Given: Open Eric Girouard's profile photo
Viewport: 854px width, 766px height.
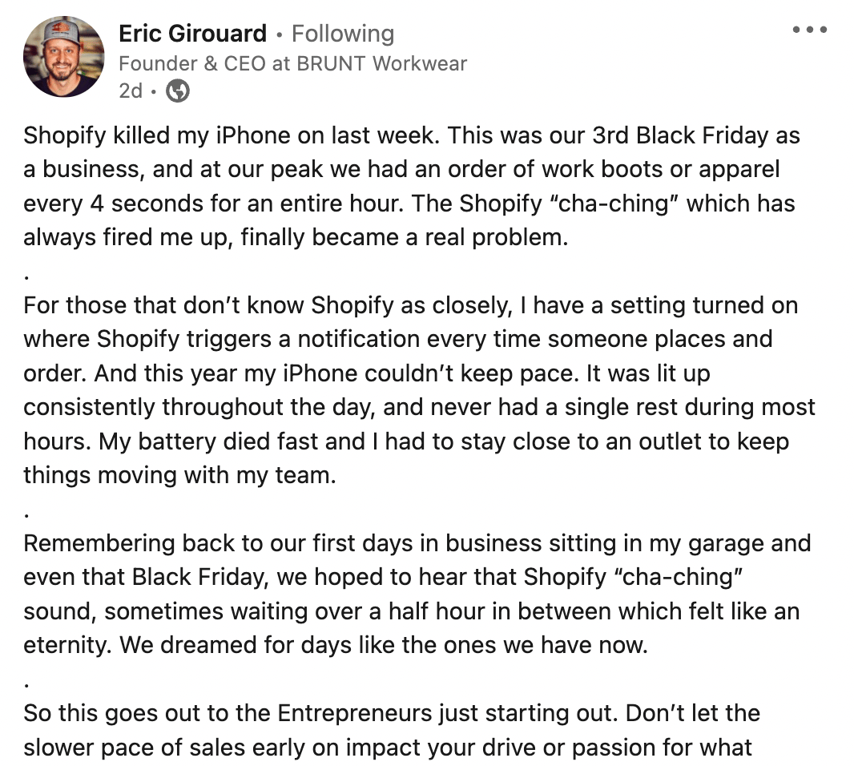Looking at the screenshot, I should tap(64, 57).
